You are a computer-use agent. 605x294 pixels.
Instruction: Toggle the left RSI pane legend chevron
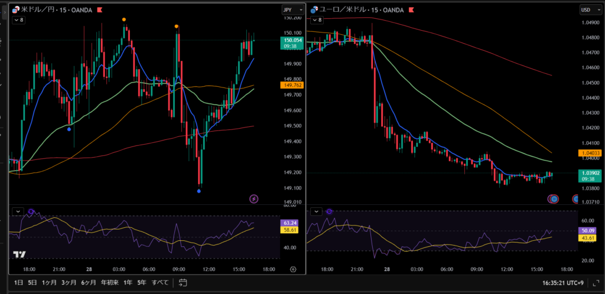coord(18,211)
